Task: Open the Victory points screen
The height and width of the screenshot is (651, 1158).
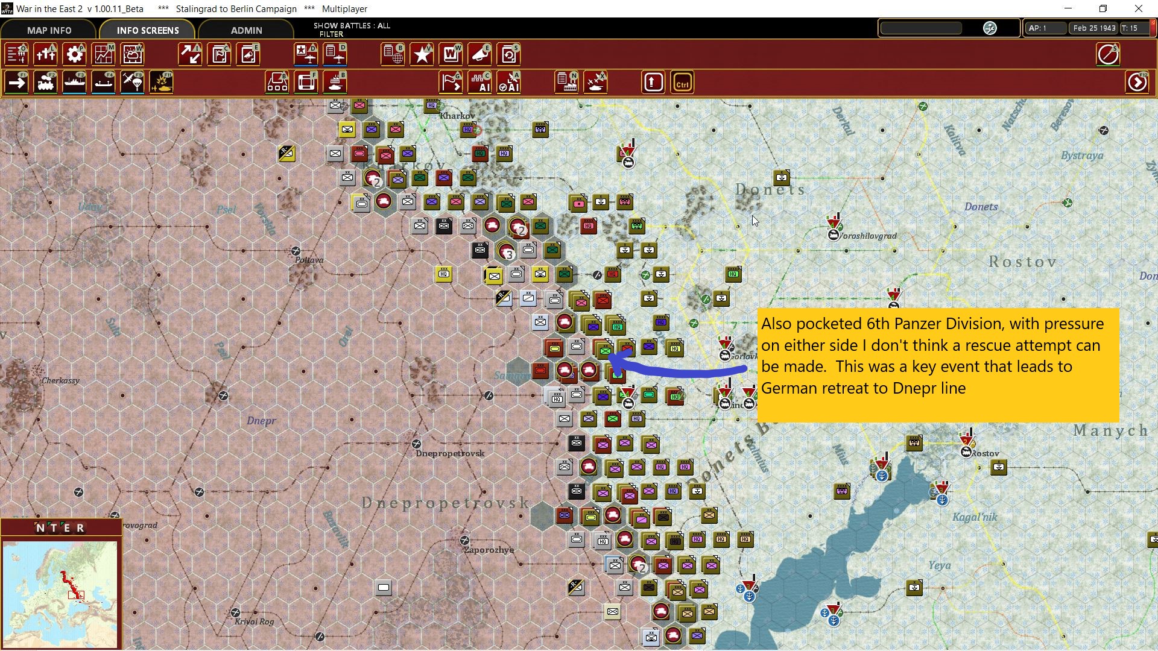Action: (x=422, y=54)
